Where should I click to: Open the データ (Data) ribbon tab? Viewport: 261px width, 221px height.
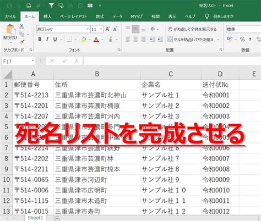[117, 16]
